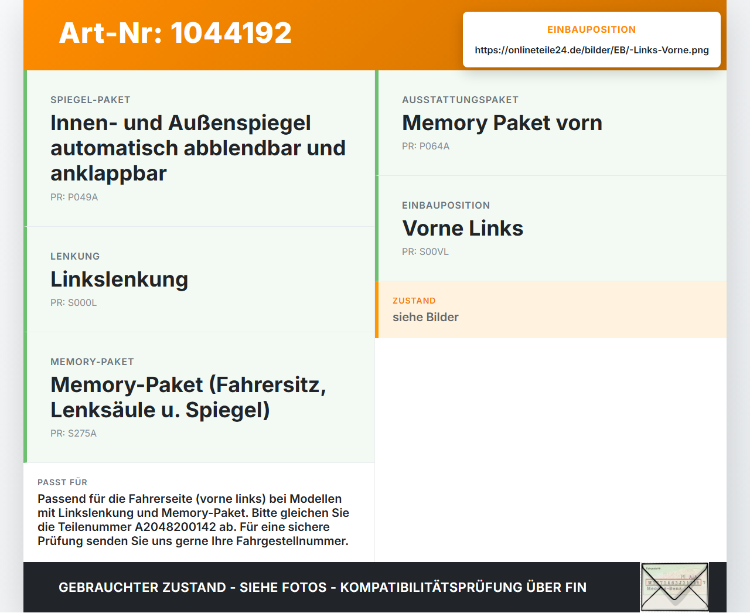This screenshot has height=613, width=750.
Task: Click the PASST FÜR label
Action: coord(62,482)
